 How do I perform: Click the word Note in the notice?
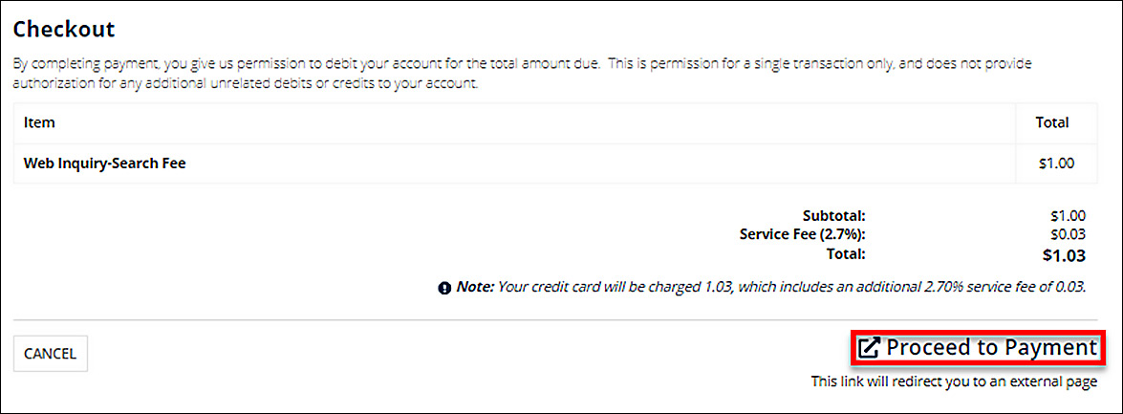(475, 287)
